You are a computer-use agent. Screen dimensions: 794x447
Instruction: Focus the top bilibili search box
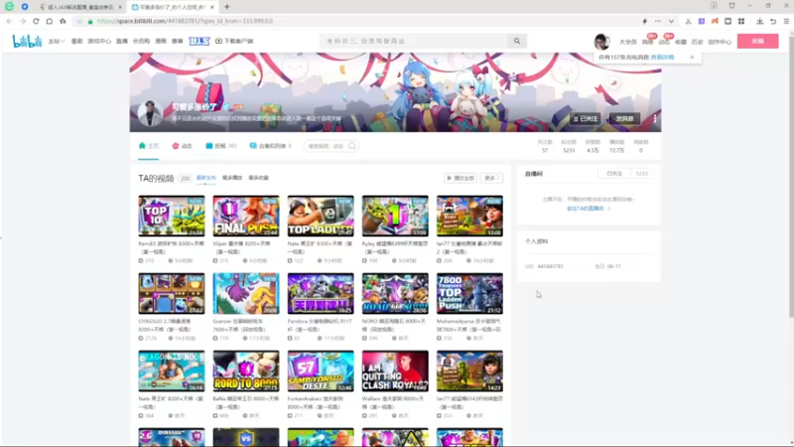[x=414, y=41]
